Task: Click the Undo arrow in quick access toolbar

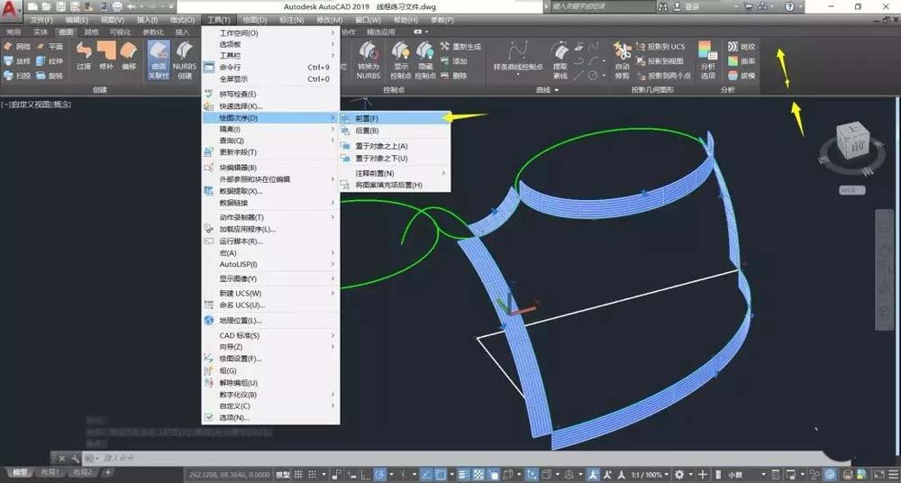Action: [x=132, y=6]
